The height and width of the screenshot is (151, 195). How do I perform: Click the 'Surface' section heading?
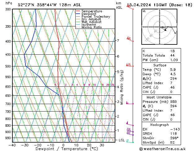pos(160,65)
